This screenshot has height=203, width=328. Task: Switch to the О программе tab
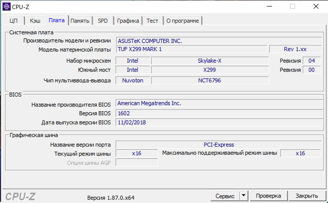click(183, 20)
